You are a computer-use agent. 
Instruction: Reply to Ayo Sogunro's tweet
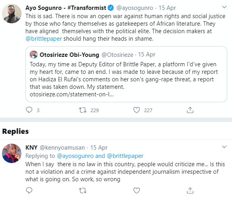click(29, 110)
